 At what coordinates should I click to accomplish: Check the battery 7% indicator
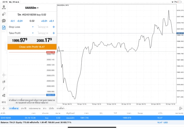tap(178, 2)
